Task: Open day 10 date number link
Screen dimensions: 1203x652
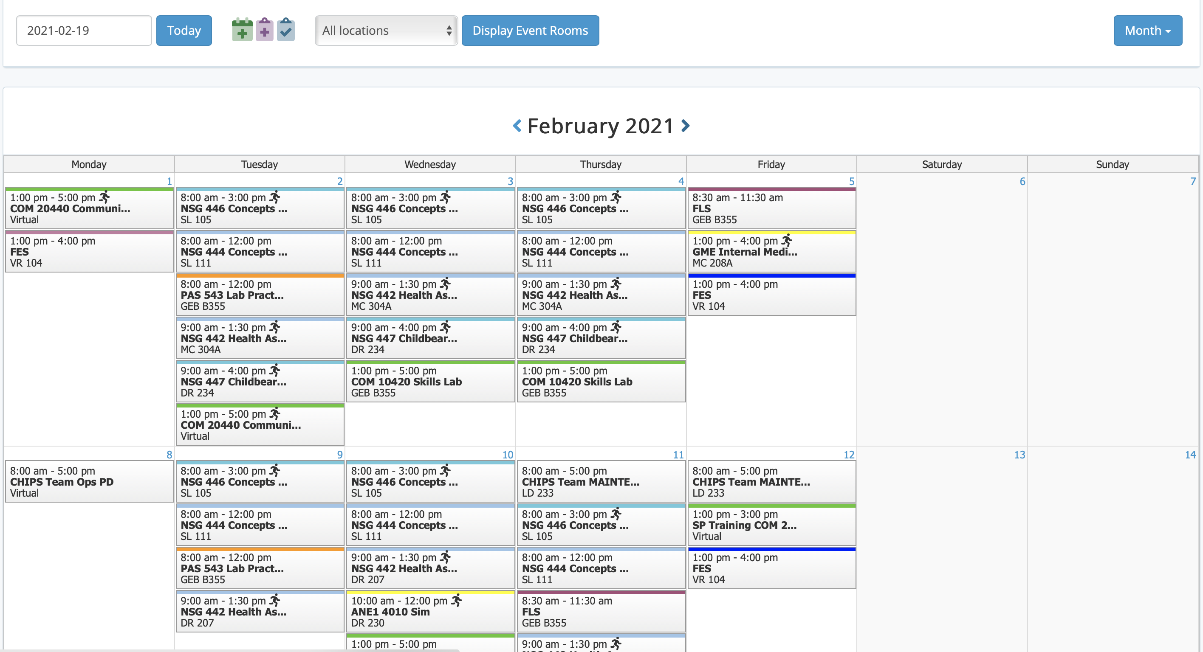Action: [508, 455]
